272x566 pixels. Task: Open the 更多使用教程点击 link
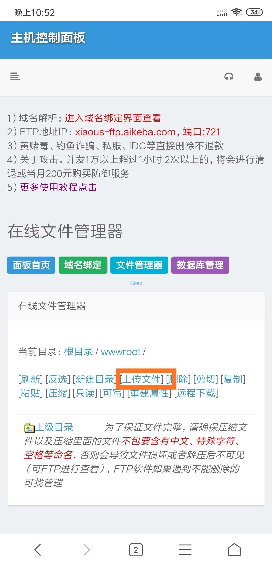(58, 187)
